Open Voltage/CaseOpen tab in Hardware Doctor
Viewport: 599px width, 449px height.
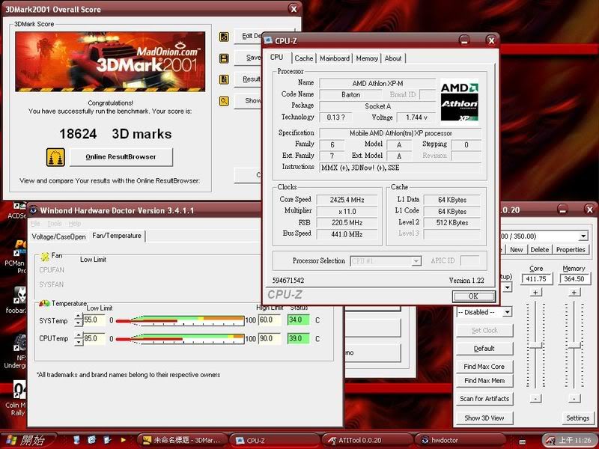(x=58, y=236)
